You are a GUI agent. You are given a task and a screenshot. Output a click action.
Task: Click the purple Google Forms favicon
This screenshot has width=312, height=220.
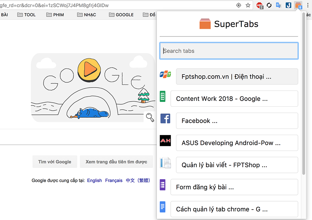tap(162, 185)
